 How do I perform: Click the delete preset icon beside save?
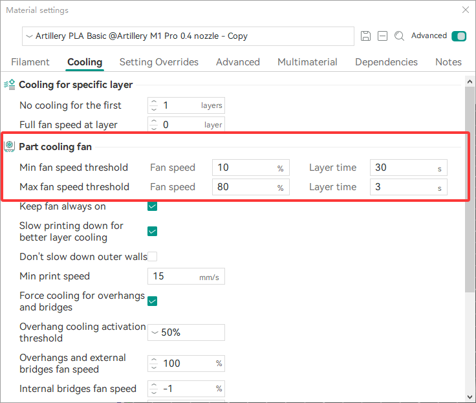pyautogui.click(x=383, y=36)
